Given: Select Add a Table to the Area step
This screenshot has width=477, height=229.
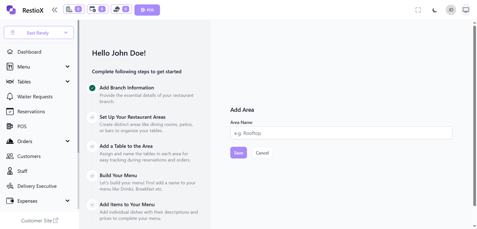Looking at the screenshot, I should tap(126, 146).
